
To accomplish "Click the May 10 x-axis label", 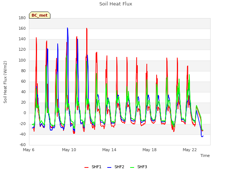I will coord(69,150).
